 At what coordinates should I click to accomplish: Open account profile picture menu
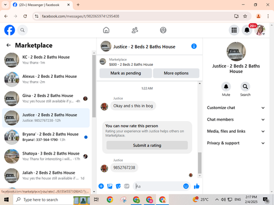tap(260, 30)
